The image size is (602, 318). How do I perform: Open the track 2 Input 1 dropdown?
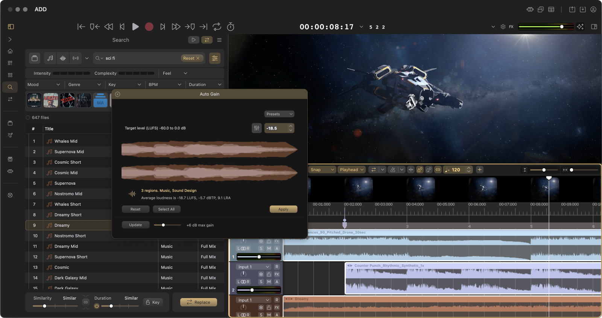[254, 267]
